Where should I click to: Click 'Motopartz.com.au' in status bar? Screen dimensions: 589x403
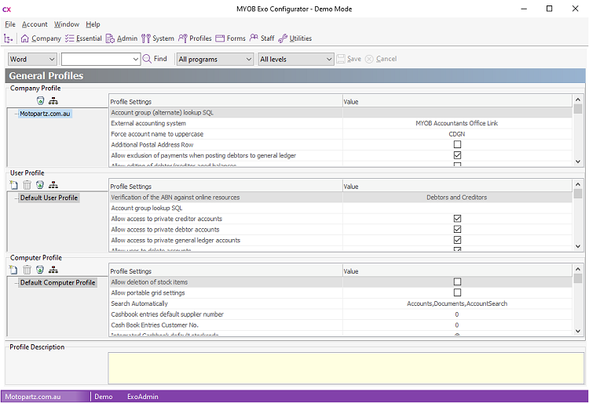33,397
